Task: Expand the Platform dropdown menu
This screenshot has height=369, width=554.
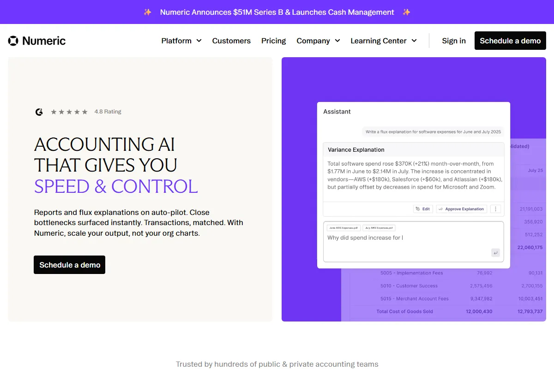Action: coord(181,41)
